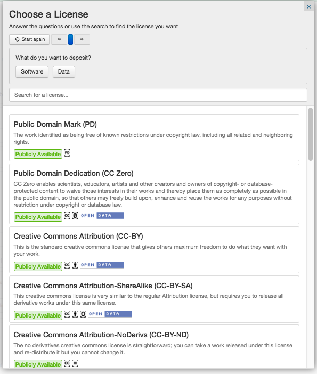The image size is (317, 374).
Task: Focus the Search for a license field
Action: [158, 95]
